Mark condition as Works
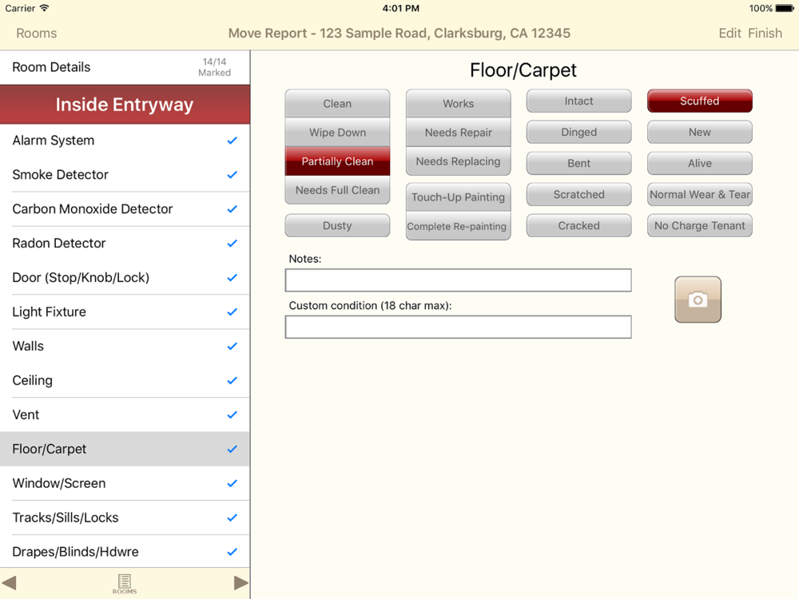The image size is (799, 599). pos(458,103)
